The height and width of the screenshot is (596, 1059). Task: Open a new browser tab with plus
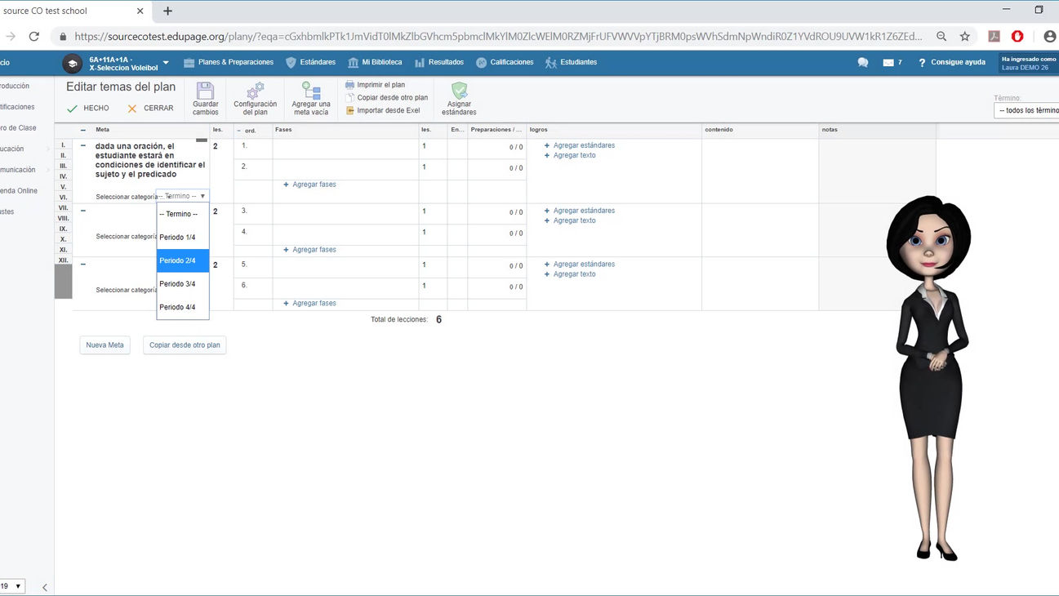click(167, 11)
